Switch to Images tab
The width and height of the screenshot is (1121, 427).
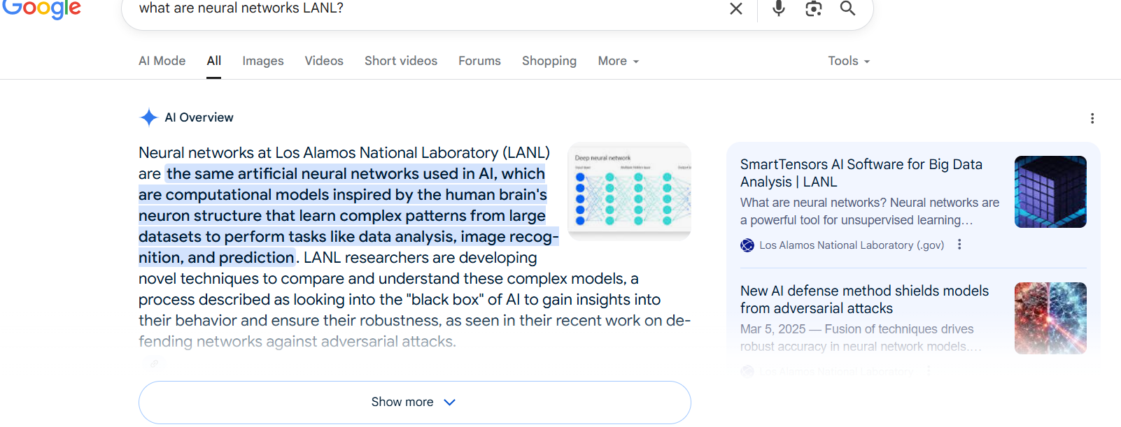(x=263, y=61)
